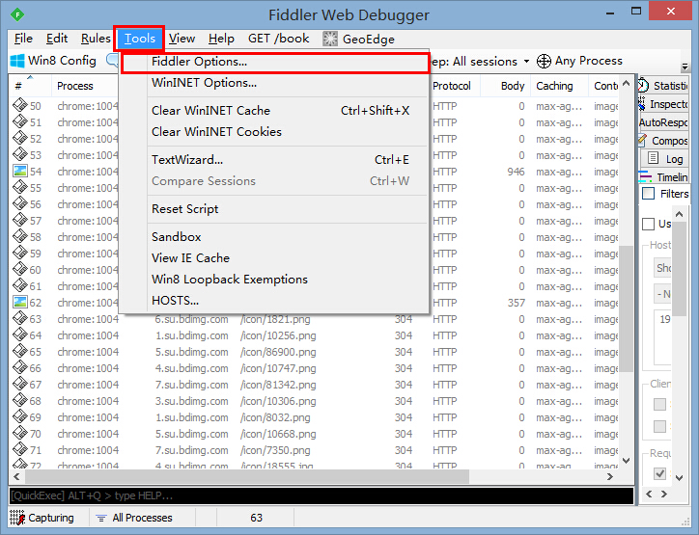699x535 pixels.
Task: Open the GeoEdge icon in menu bar
Action: pos(330,40)
